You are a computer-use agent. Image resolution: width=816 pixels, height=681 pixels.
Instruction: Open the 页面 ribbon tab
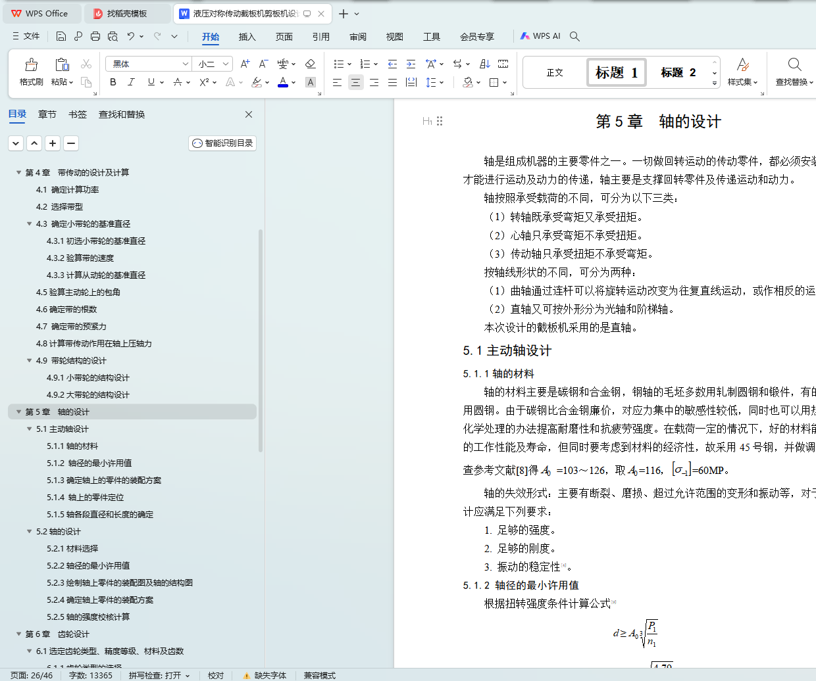coord(284,37)
